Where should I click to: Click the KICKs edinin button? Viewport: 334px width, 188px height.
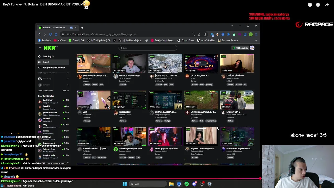coord(240,48)
